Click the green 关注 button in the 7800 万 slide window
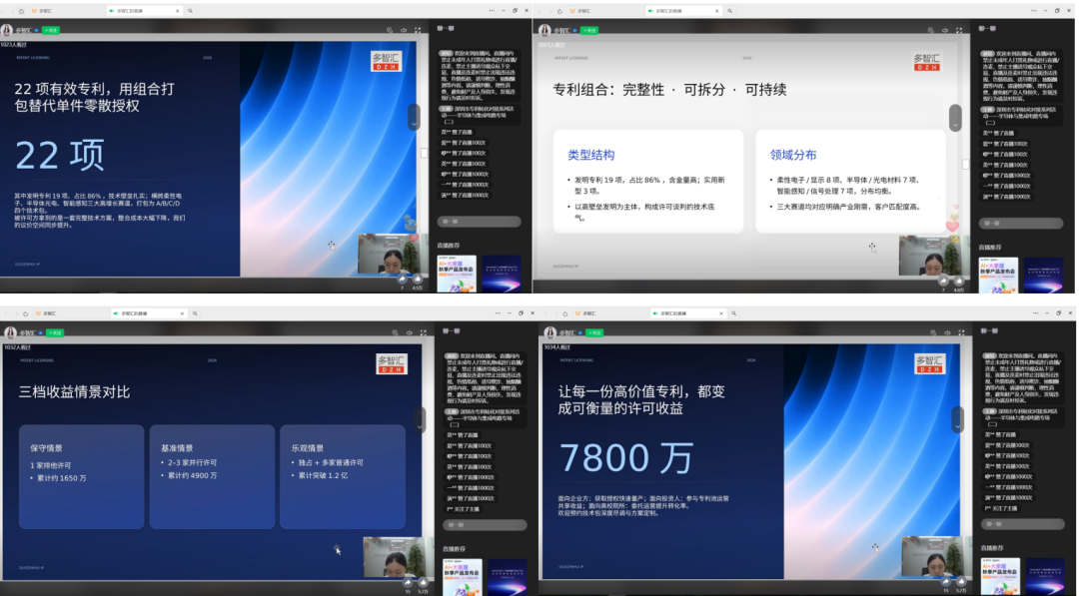This screenshot has height=596, width=1079. (x=594, y=332)
